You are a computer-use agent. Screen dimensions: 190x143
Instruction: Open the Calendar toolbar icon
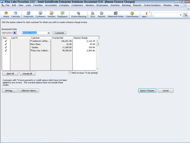click(x=16, y=15)
